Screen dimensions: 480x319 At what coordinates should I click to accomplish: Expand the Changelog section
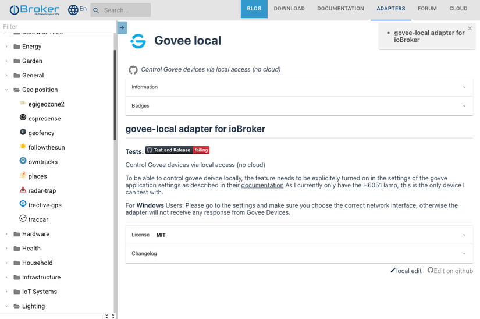(299, 253)
